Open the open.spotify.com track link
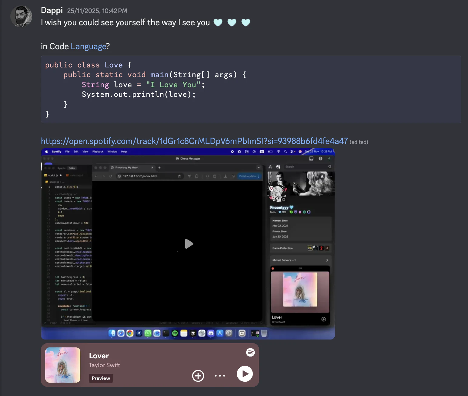468x396 pixels. [194, 141]
